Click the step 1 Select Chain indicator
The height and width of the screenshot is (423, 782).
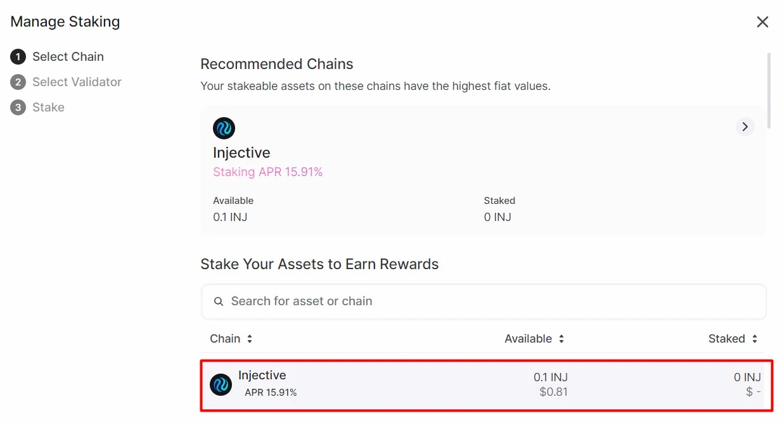click(x=18, y=56)
